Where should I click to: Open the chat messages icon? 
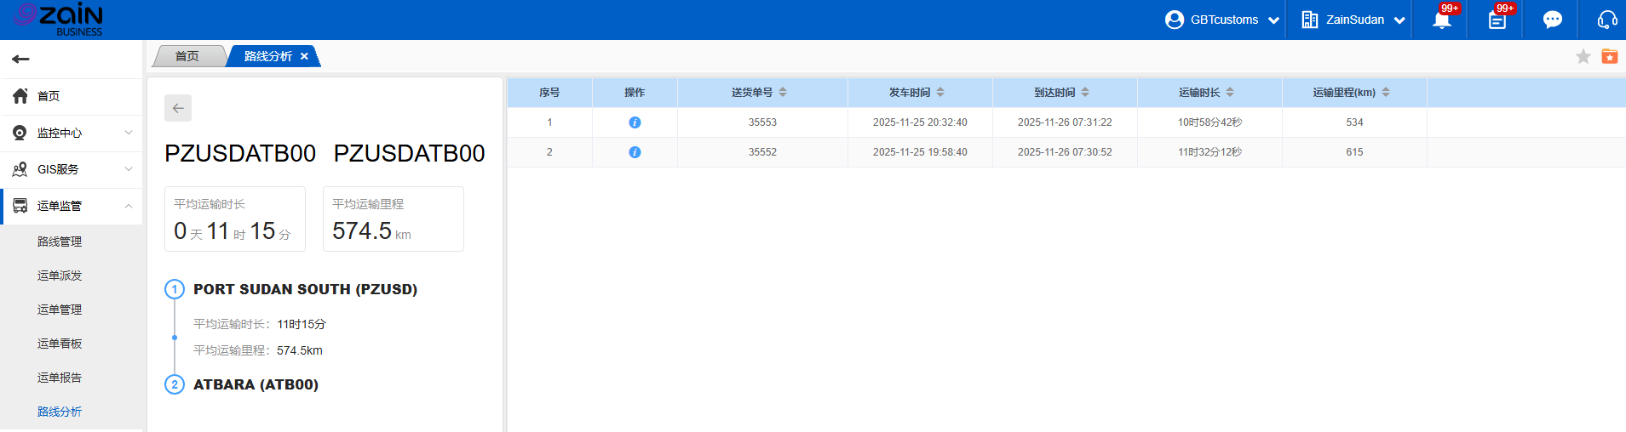click(1552, 20)
